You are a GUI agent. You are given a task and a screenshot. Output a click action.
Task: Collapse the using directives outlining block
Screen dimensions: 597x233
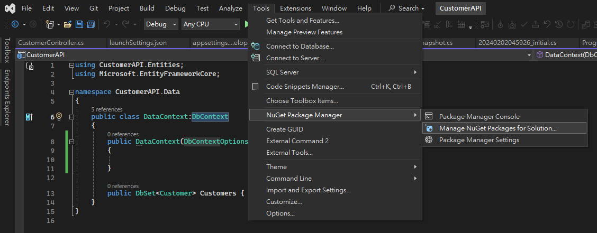[x=71, y=65]
